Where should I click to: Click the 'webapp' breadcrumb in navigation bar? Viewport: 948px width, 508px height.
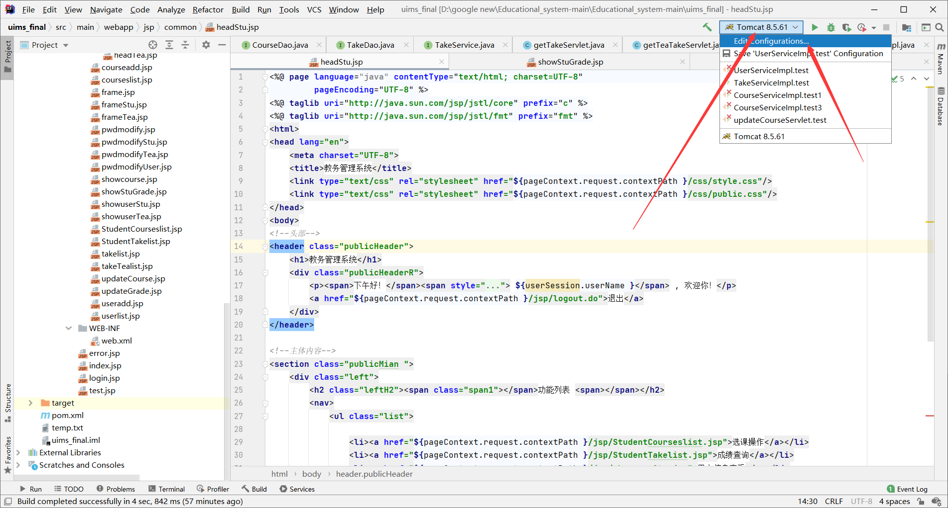tap(118, 27)
